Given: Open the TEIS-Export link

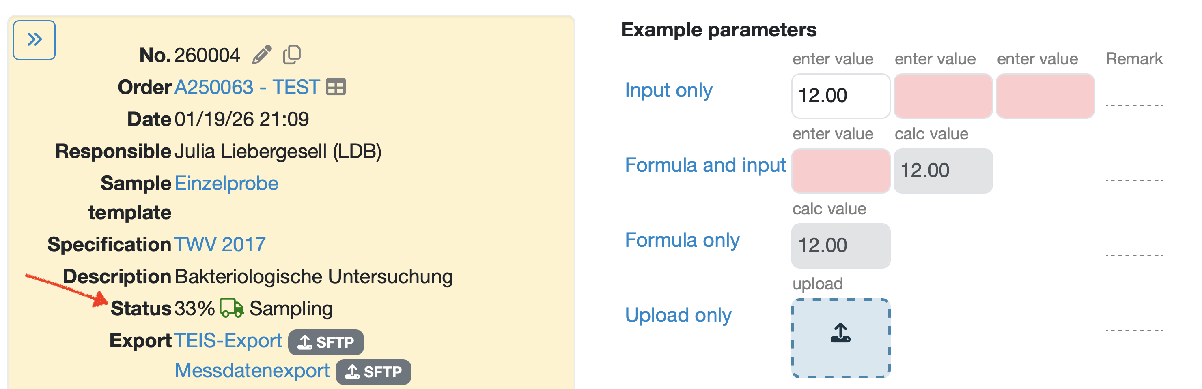Looking at the screenshot, I should (228, 340).
